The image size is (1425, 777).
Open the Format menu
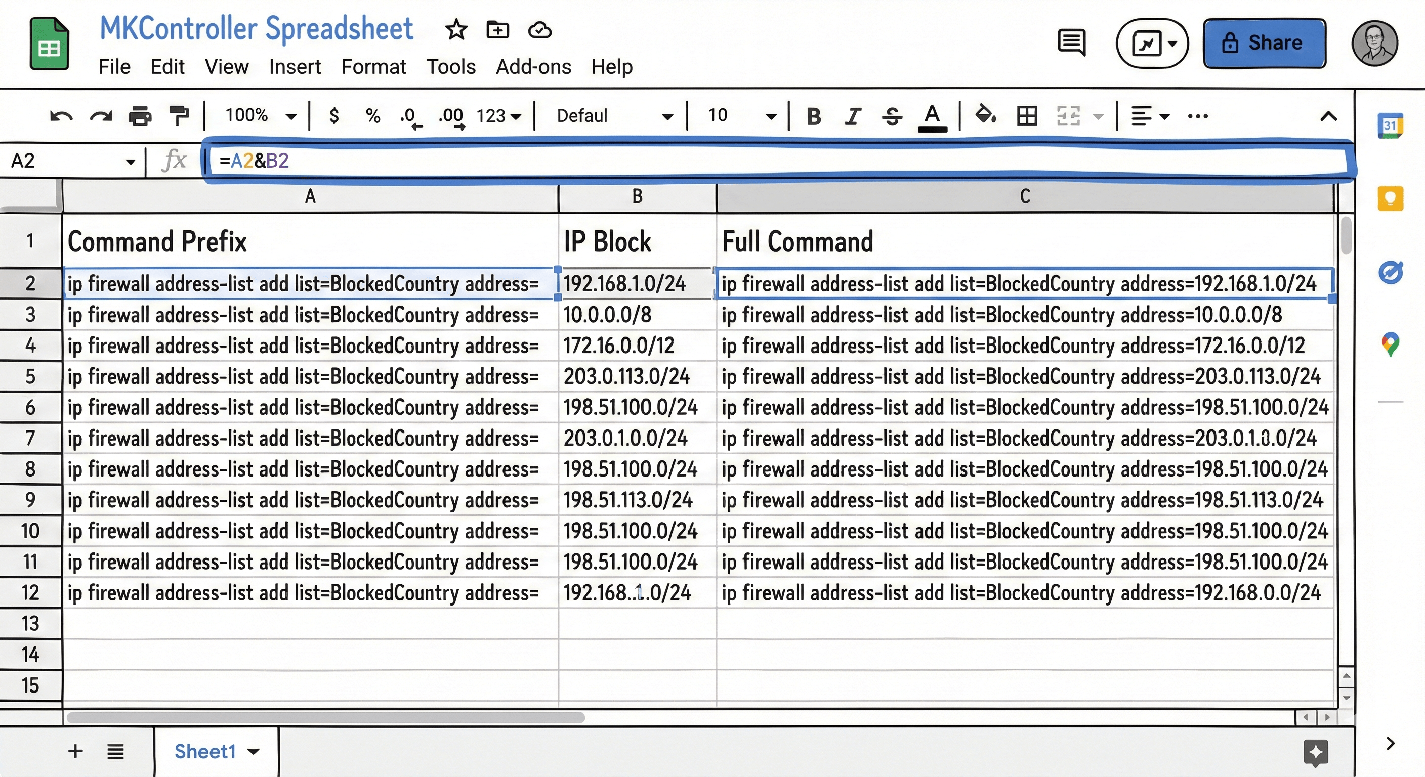pyautogui.click(x=374, y=66)
